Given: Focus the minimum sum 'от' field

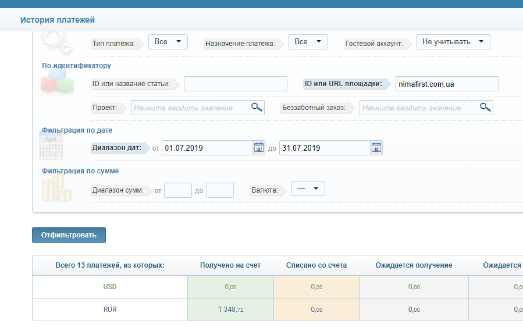Looking at the screenshot, I should [x=177, y=190].
